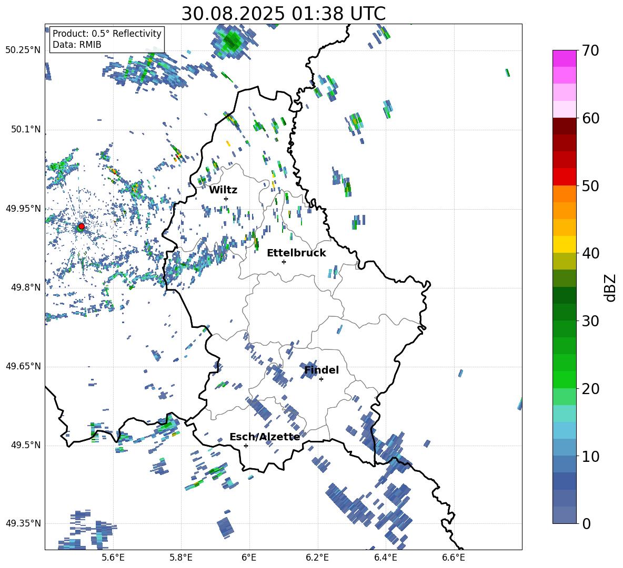Click the 20 label on the colorbar
This screenshot has height=568, width=623.
pos(591,389)
